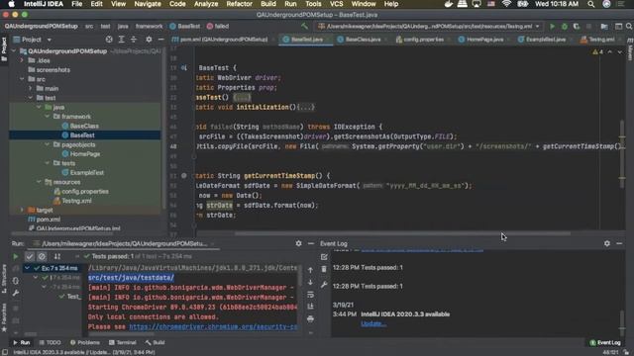Collapse the framework package

tap(48, 117)
